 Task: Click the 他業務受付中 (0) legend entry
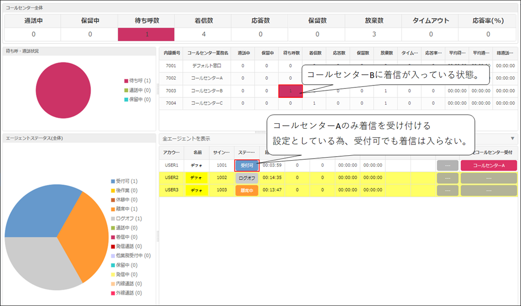pos(131,255)
